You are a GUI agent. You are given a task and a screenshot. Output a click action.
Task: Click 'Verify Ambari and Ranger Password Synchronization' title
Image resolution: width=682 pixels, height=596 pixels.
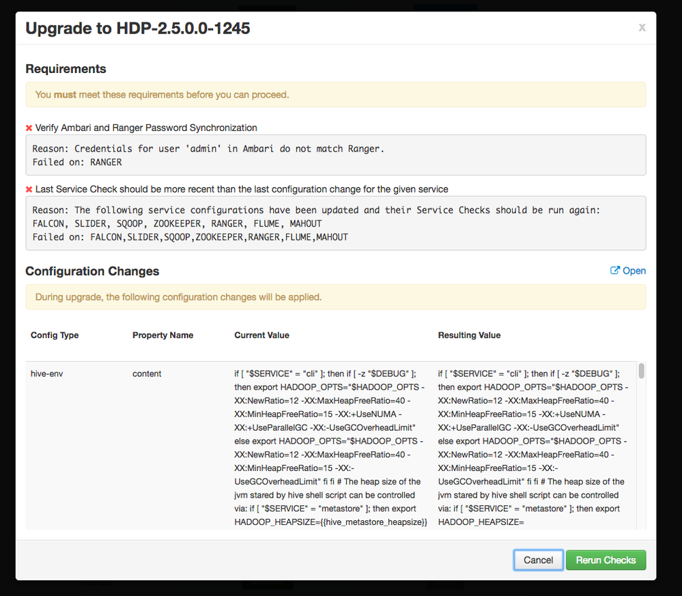pyautogui.click(x=146, y=128)
